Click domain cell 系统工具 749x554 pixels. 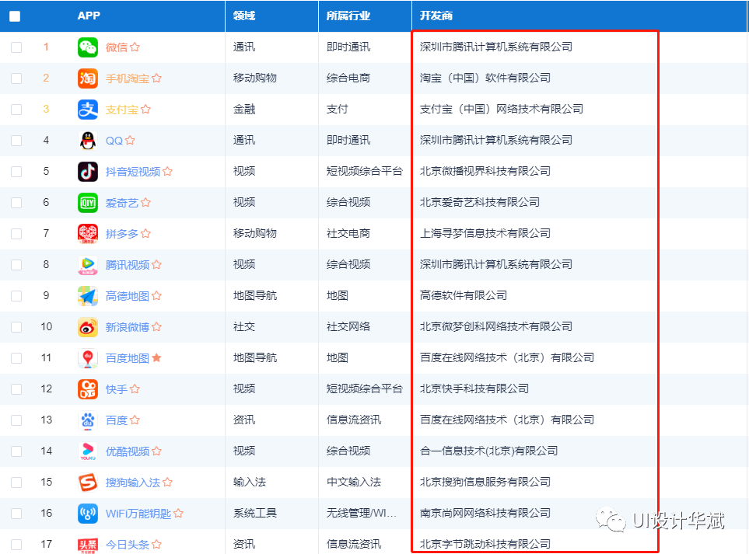tap(255, 513)
